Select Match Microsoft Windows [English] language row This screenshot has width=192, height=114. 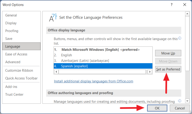[x=103, y=50]
